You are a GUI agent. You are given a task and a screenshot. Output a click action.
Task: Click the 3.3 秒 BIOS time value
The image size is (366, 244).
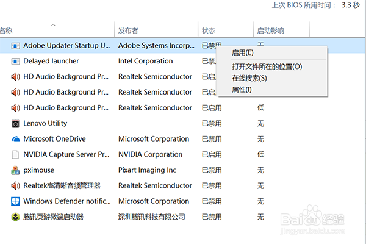coord(351,5)
